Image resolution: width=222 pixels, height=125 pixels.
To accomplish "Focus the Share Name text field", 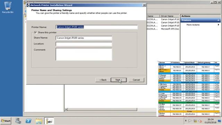I will tap(84, 38).
